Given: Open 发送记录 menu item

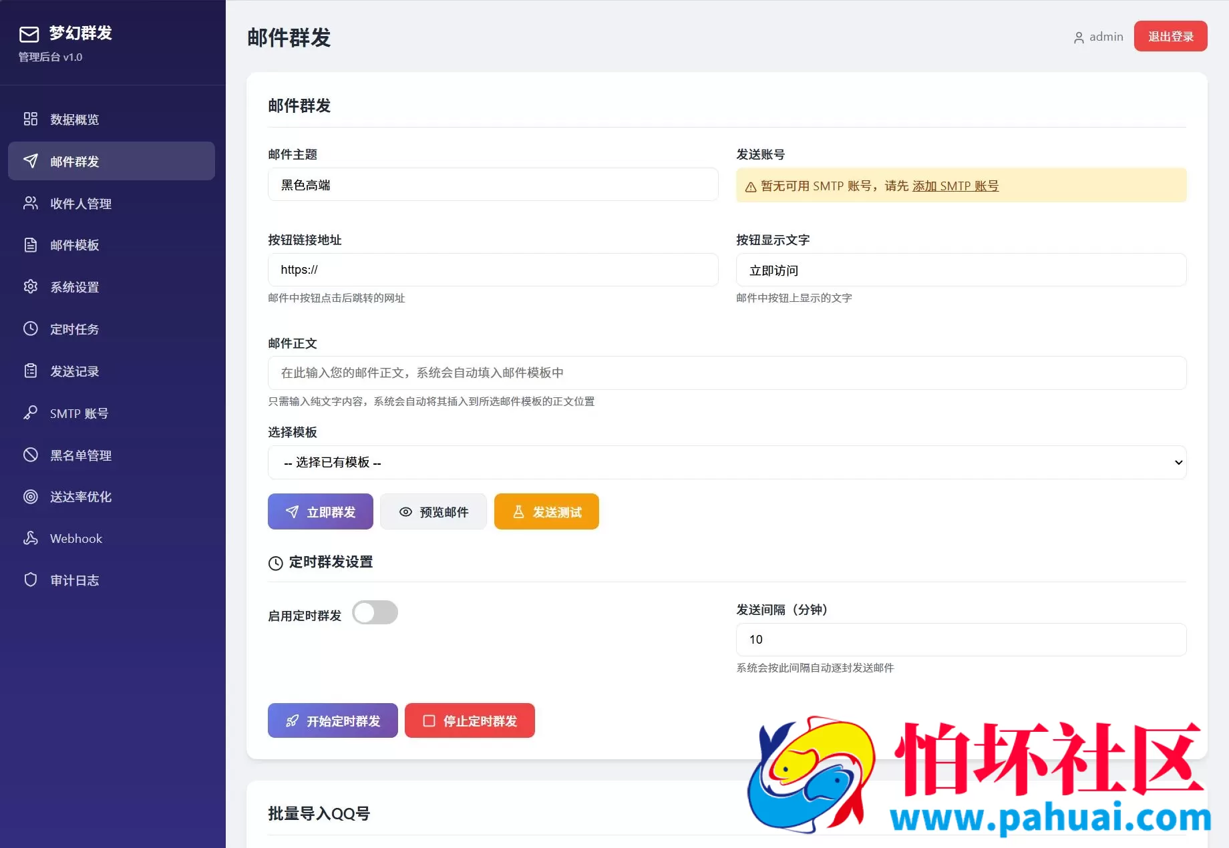Looking at the screenshot, I should point(112,371).
